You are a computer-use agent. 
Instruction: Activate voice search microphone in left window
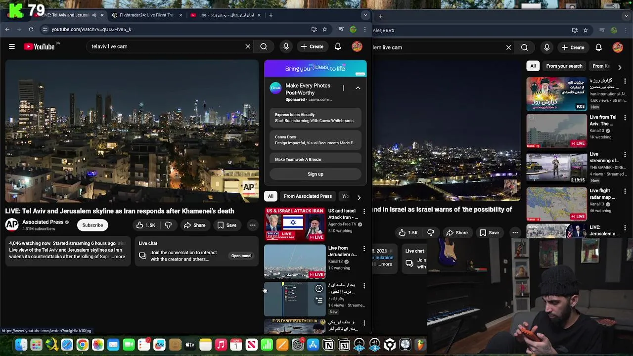[x=286, y=46]
